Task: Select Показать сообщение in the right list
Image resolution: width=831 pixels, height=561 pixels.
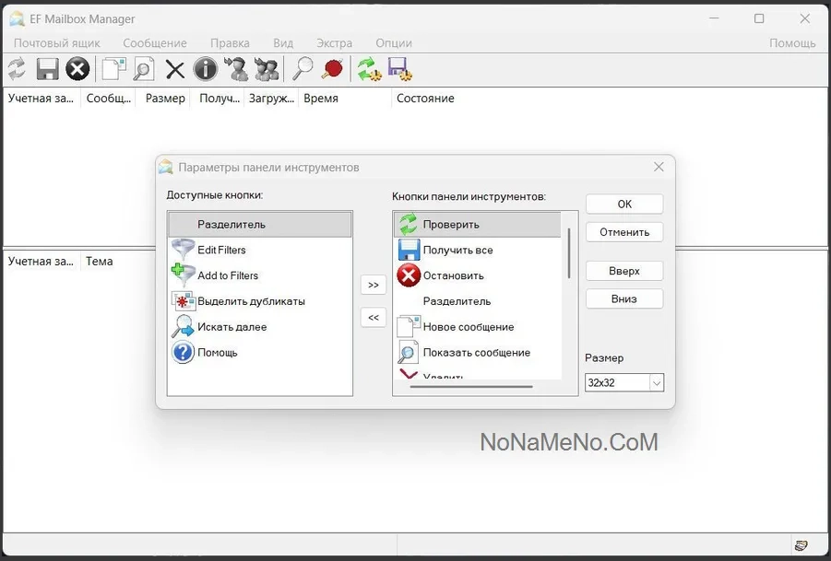Action: [x=476, y=353]
